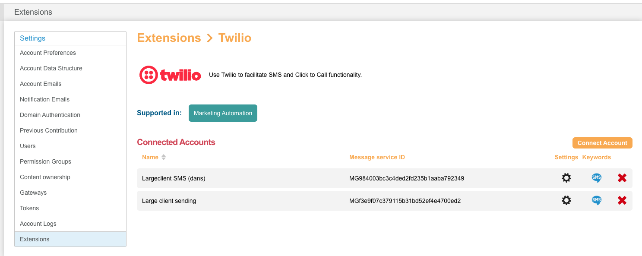Open the Permission Groups section
The width and height of the screenshot is (642, 256).
point(45,161)
